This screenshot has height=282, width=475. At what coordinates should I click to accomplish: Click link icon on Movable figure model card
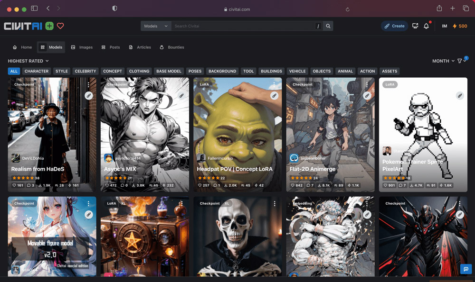[89, 215]
